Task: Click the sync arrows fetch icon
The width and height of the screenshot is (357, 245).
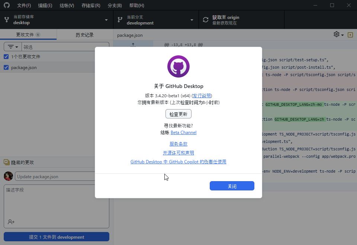Action: click(x=206, y=20)
